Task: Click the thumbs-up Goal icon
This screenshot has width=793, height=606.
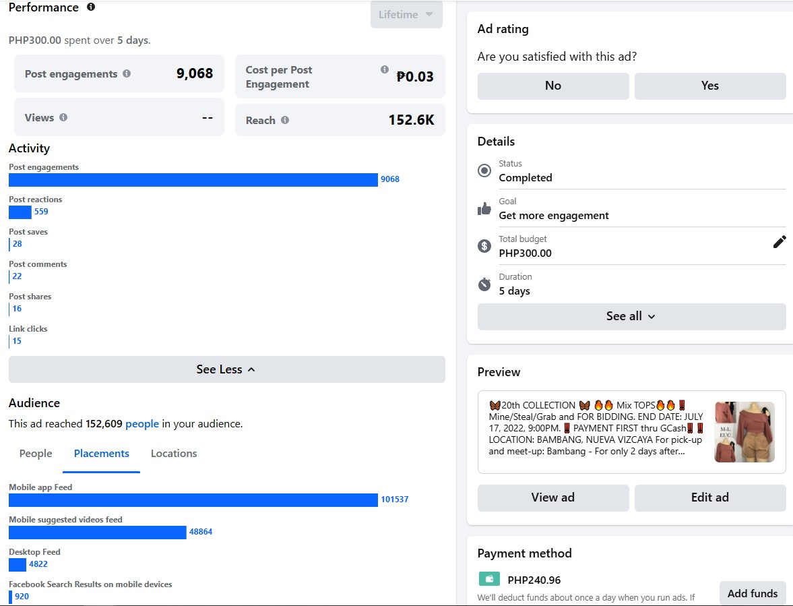Action: point(484,209)
